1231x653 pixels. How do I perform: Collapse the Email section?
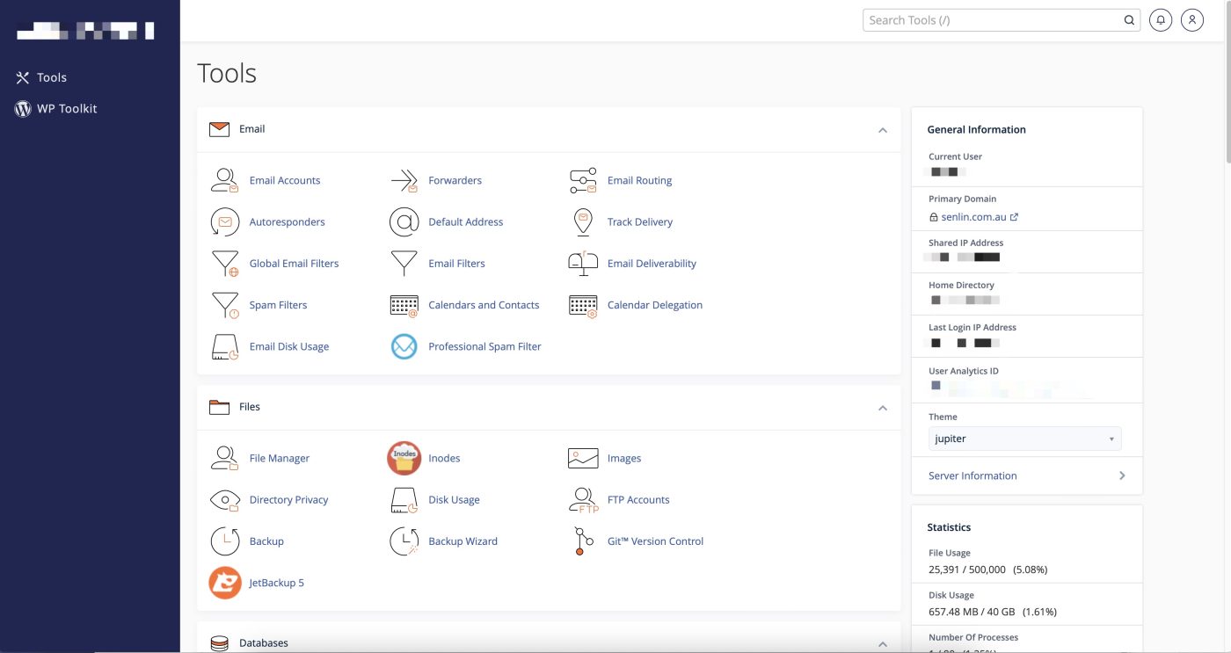(x=883, y=130)
